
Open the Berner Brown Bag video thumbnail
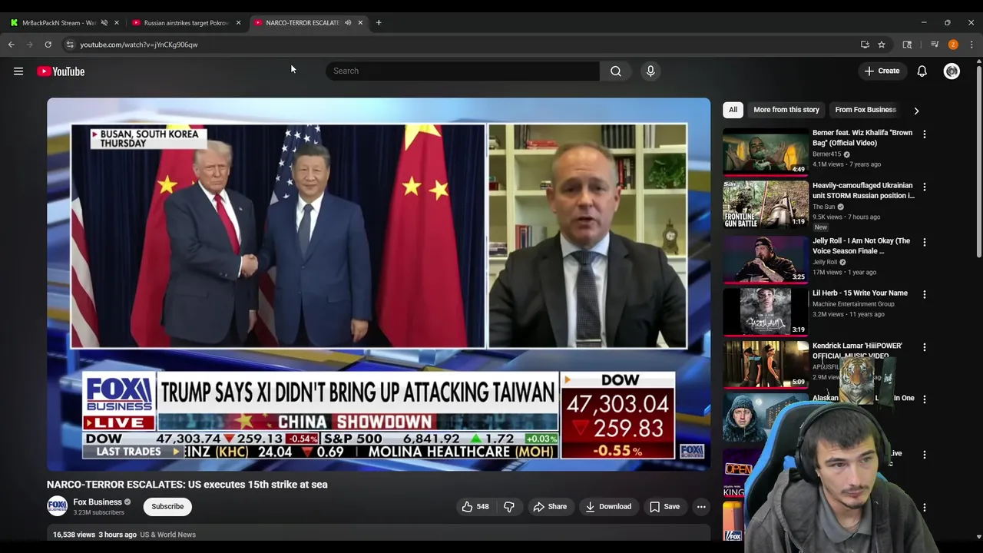coord(766,151)
